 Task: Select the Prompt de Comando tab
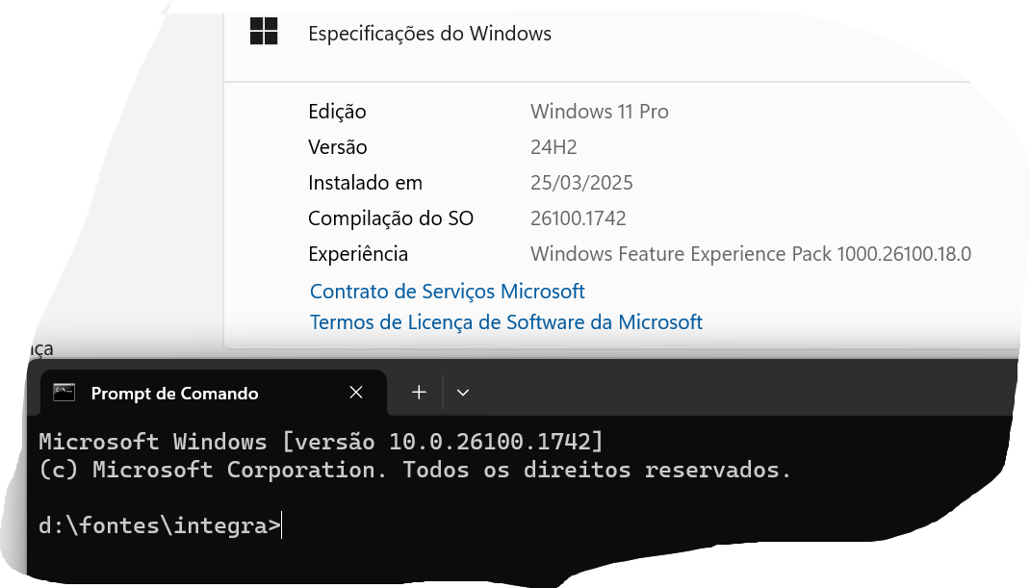(174, 394)
